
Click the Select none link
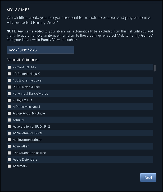[31, 60]
